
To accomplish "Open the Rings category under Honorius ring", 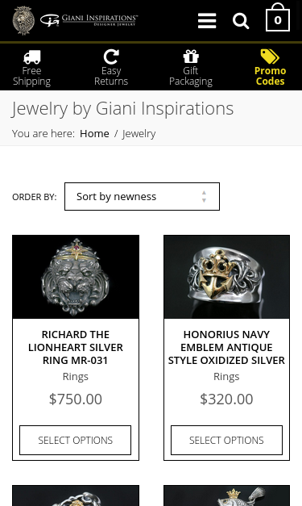I will [x=226, y=377].
